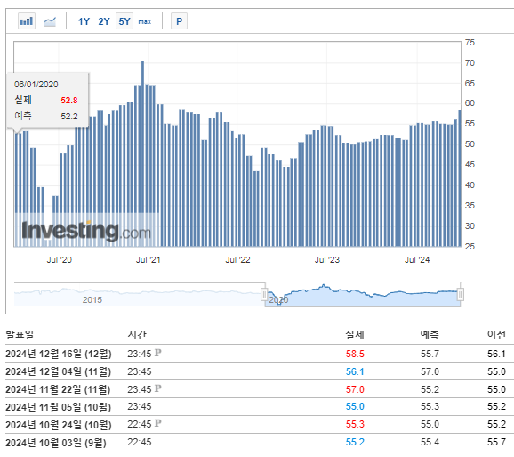Click the 예측 column header
Viewport: 514px width, 457px height.
point(430,335)
